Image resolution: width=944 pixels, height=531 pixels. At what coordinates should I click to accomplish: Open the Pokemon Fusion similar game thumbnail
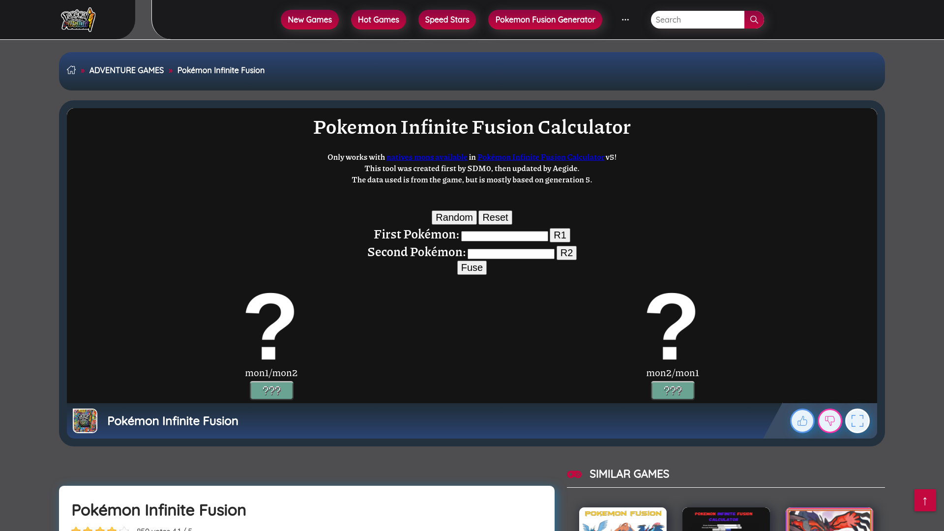coord(623,519)
